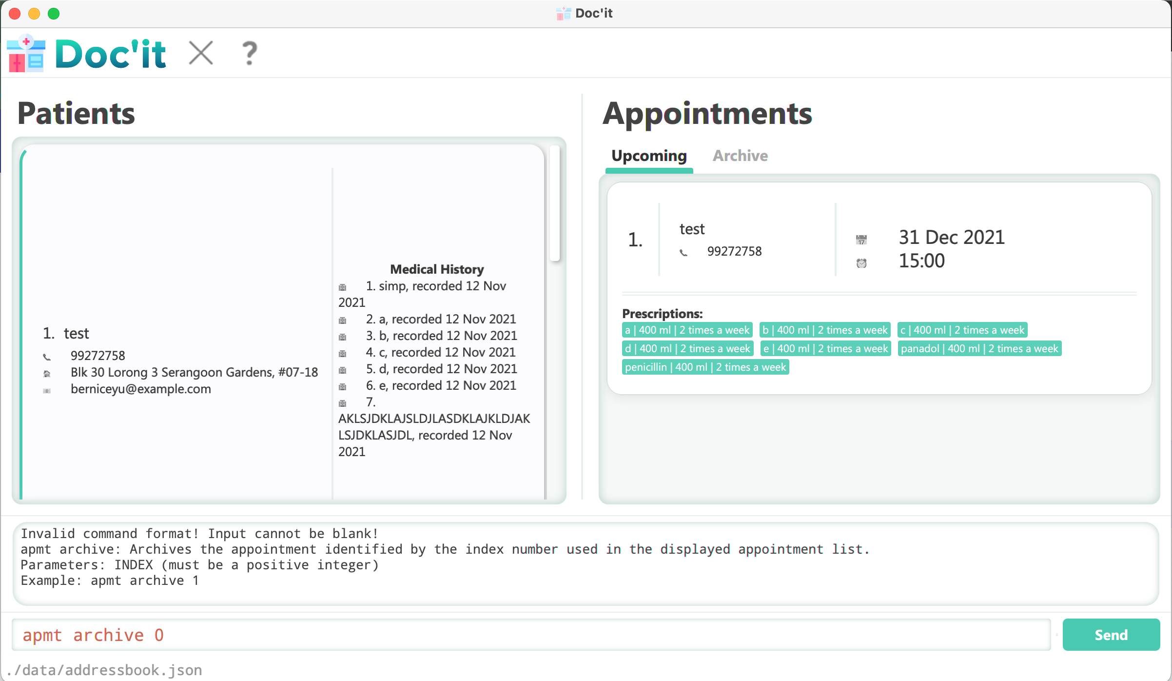
Task: Select the Upcoming appointments tab
Action: click(x=649, y=156)
